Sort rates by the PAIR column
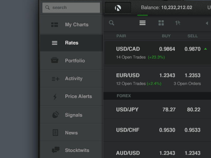Image resolution: width=211 pixels, height=158 pixels. click(121, 36)
